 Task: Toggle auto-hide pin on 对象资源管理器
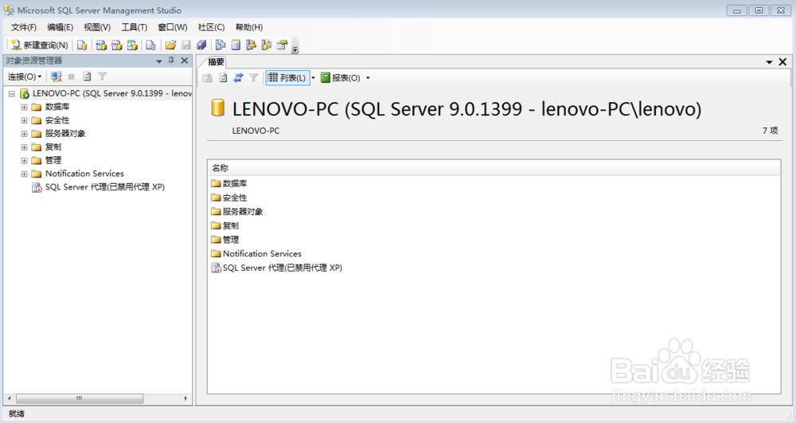pyautogui.click(x=171, y=61)
